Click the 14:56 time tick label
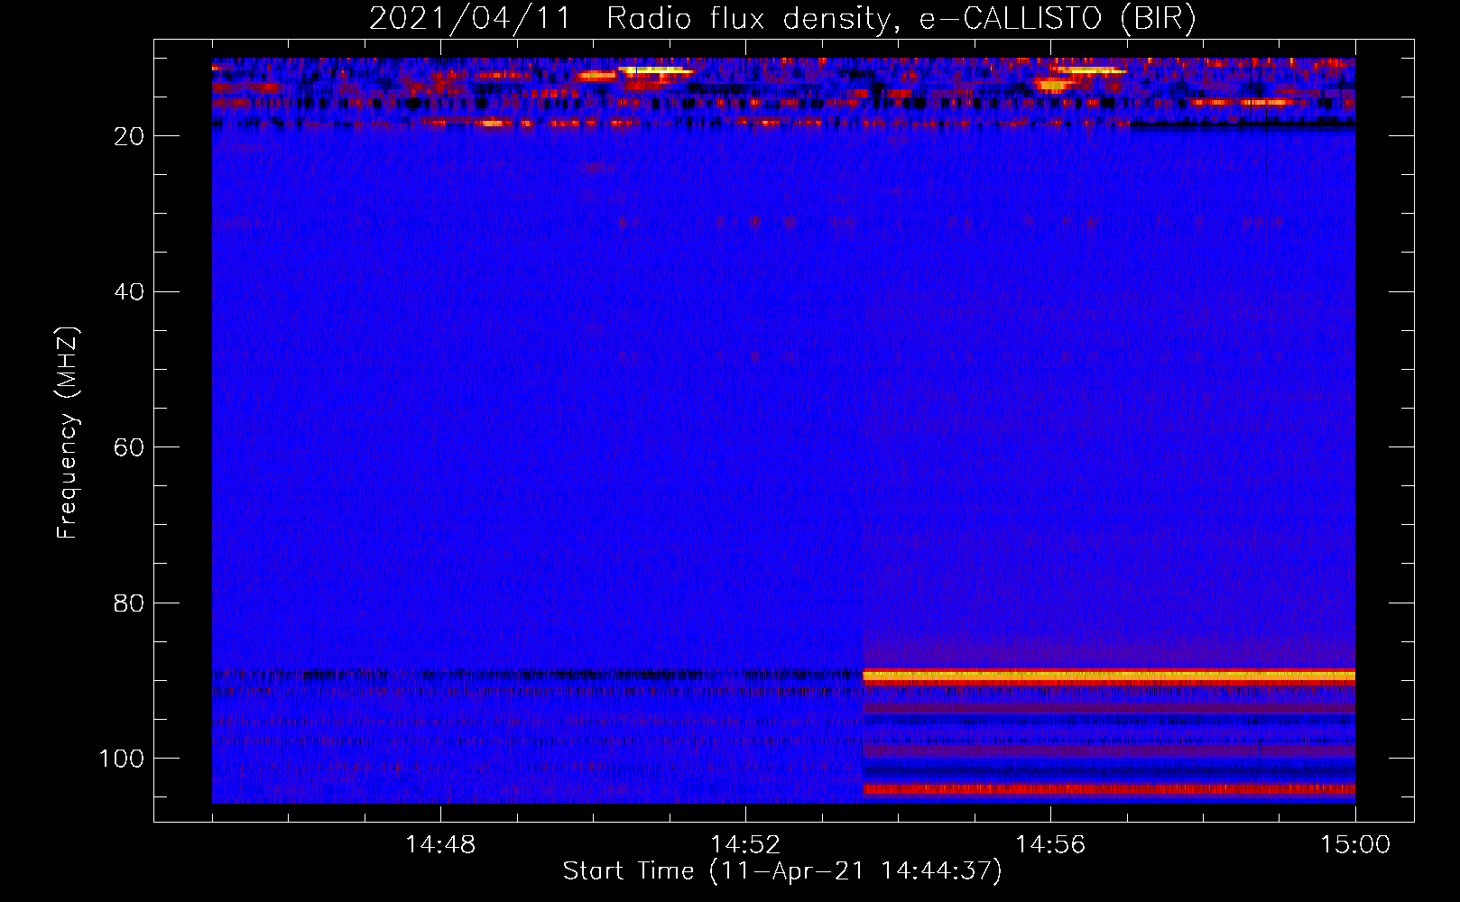This screenshot has height=902, width=1460. 1050,844
